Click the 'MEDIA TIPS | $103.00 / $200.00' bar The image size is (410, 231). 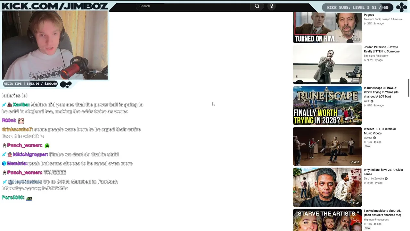pyautogui.click(x=30, y=84)
